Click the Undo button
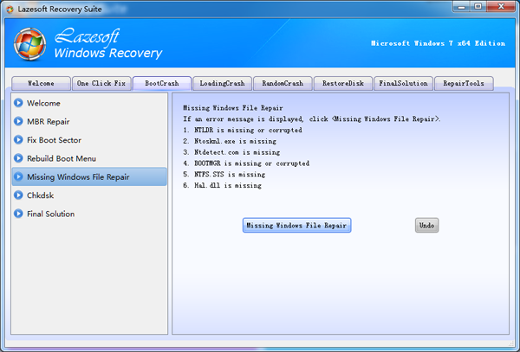Viewport: 520px width, 352px height. point(426,225)
